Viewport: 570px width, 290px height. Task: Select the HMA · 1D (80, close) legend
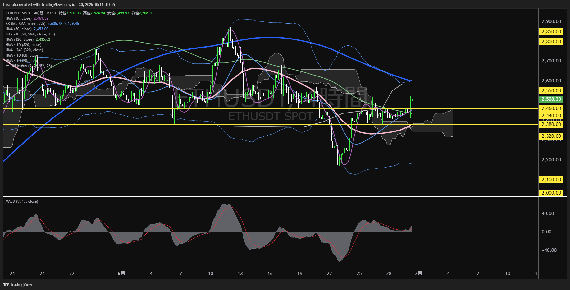[x=22, y=55]
